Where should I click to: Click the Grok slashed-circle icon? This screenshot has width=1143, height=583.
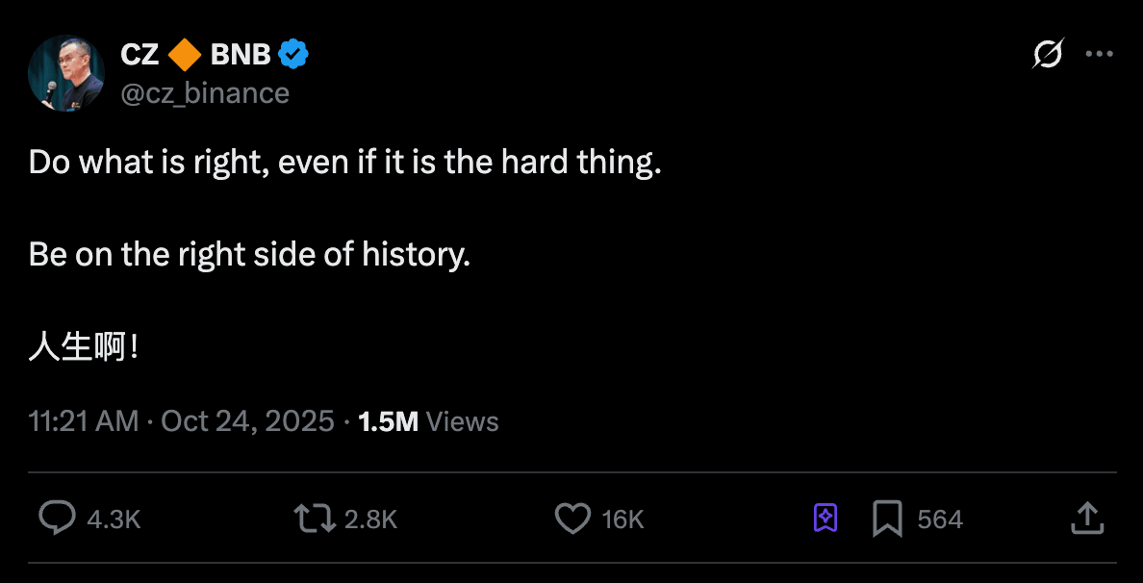click(1047, 55)
